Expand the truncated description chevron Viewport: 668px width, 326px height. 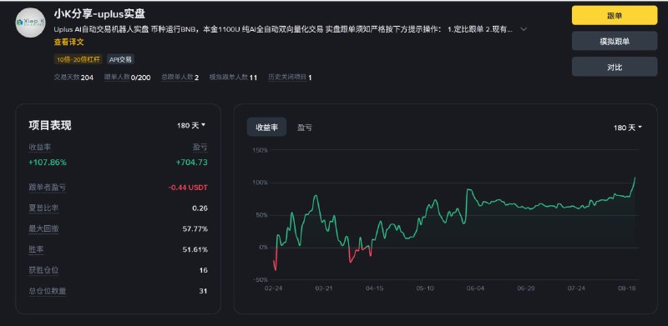coord(524,29)
